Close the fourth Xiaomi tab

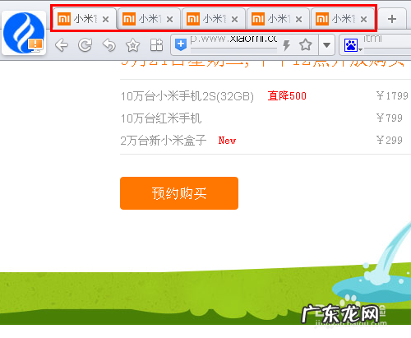pyautogui.click(x=299, y=19)
